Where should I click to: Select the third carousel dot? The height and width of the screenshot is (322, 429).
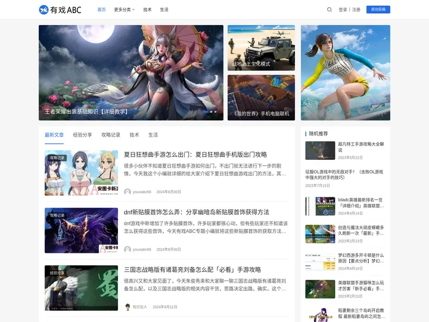[x=215, y=112]
